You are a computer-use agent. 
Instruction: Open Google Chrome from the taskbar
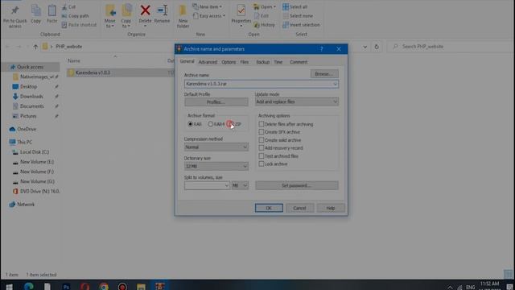(x=104, y=287)
